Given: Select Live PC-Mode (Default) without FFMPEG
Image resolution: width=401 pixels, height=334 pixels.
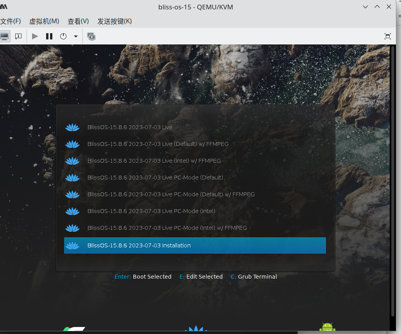Looking at the screenshot, I should click(155, 178).
